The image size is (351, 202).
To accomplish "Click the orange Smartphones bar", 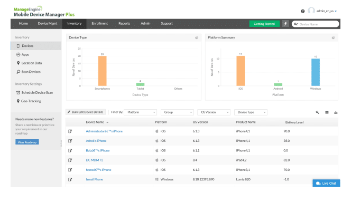I will click(103, 71).
